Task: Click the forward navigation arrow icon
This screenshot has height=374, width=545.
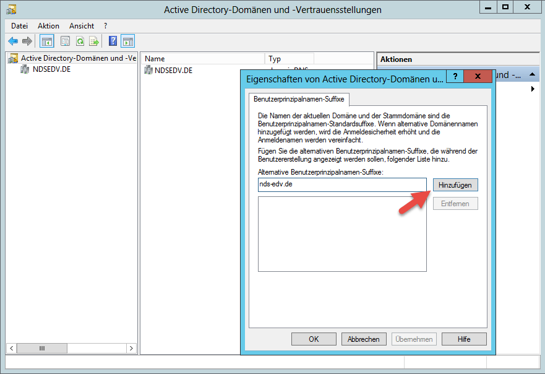Action: pos(27,41)
